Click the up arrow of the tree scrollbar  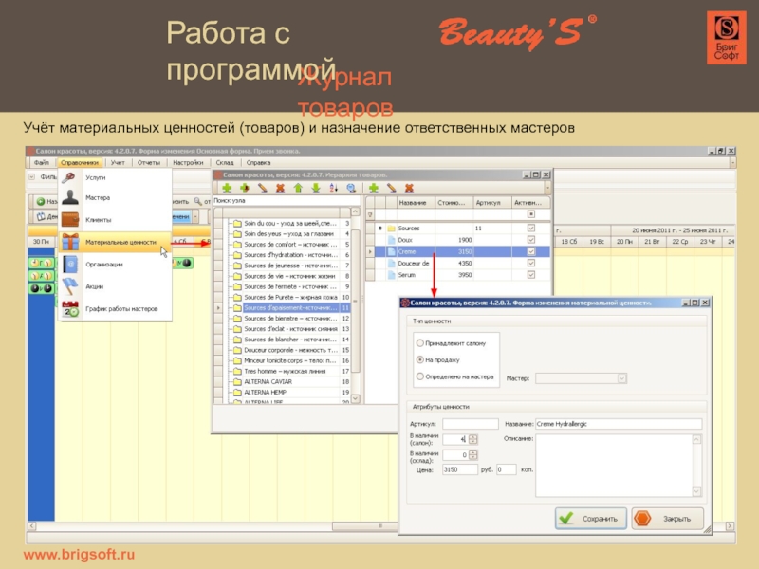355,211
